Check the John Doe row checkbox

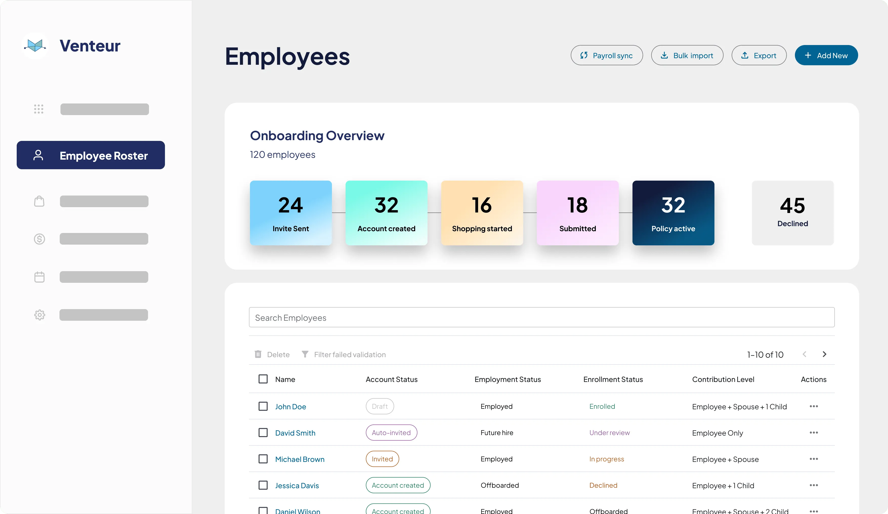(263, 406)
